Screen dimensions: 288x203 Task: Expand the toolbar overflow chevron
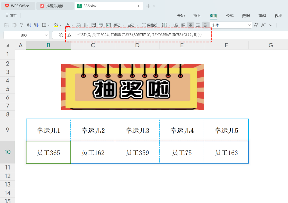click(271, 25)
